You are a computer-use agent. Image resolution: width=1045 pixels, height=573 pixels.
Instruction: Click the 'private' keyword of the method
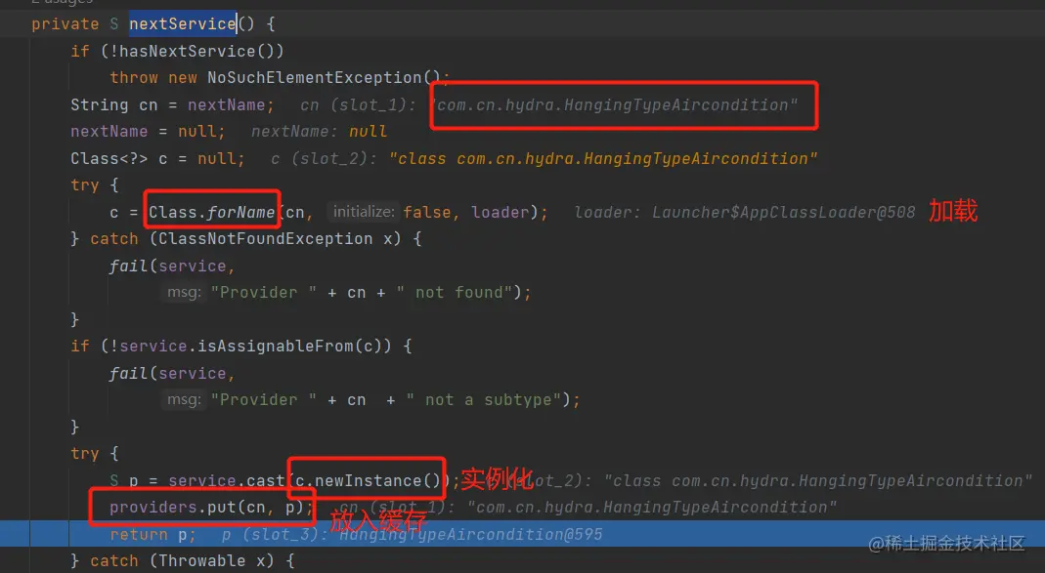point(65,24)
